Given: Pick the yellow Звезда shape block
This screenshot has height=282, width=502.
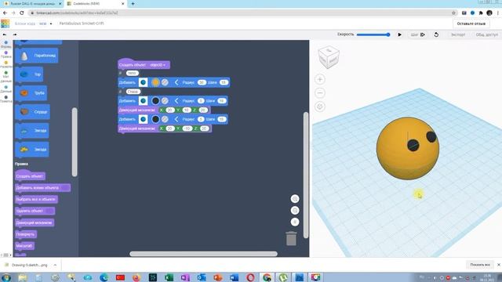Looking at the screenshot, I should [32, 150].
